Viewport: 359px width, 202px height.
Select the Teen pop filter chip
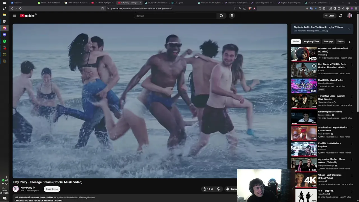pyautogui.click(x=328, y=42)
